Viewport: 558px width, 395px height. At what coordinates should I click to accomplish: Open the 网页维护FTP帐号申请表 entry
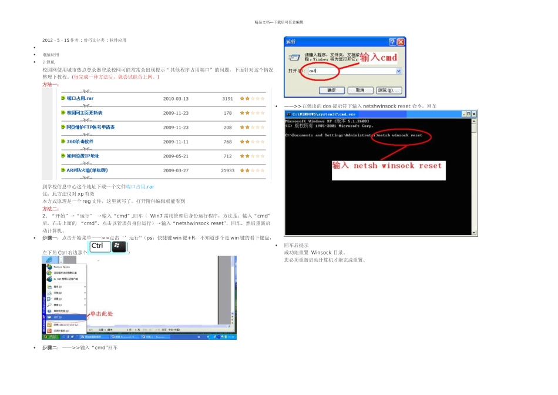pos(90,127)
